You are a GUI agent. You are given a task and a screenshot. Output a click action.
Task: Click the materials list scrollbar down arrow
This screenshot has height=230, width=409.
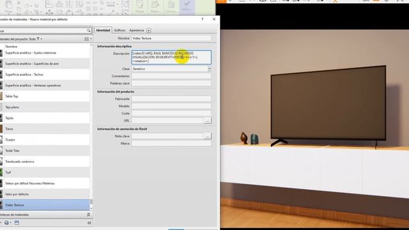coord(91,209)
